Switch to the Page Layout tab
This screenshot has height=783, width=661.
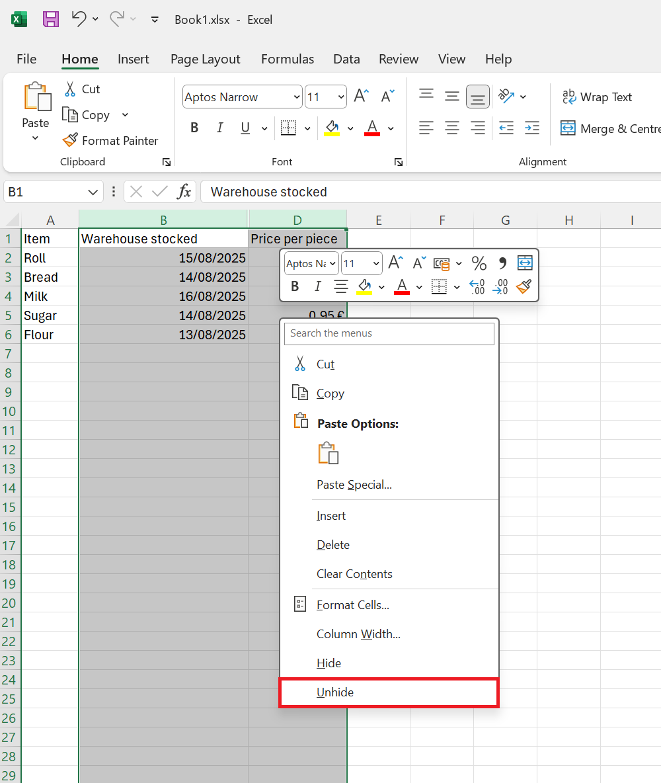coord(205,59)
